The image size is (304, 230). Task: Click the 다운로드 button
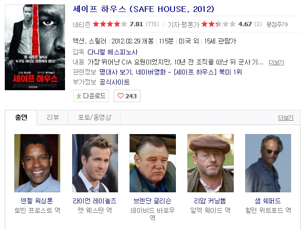[x=91, y=96]
